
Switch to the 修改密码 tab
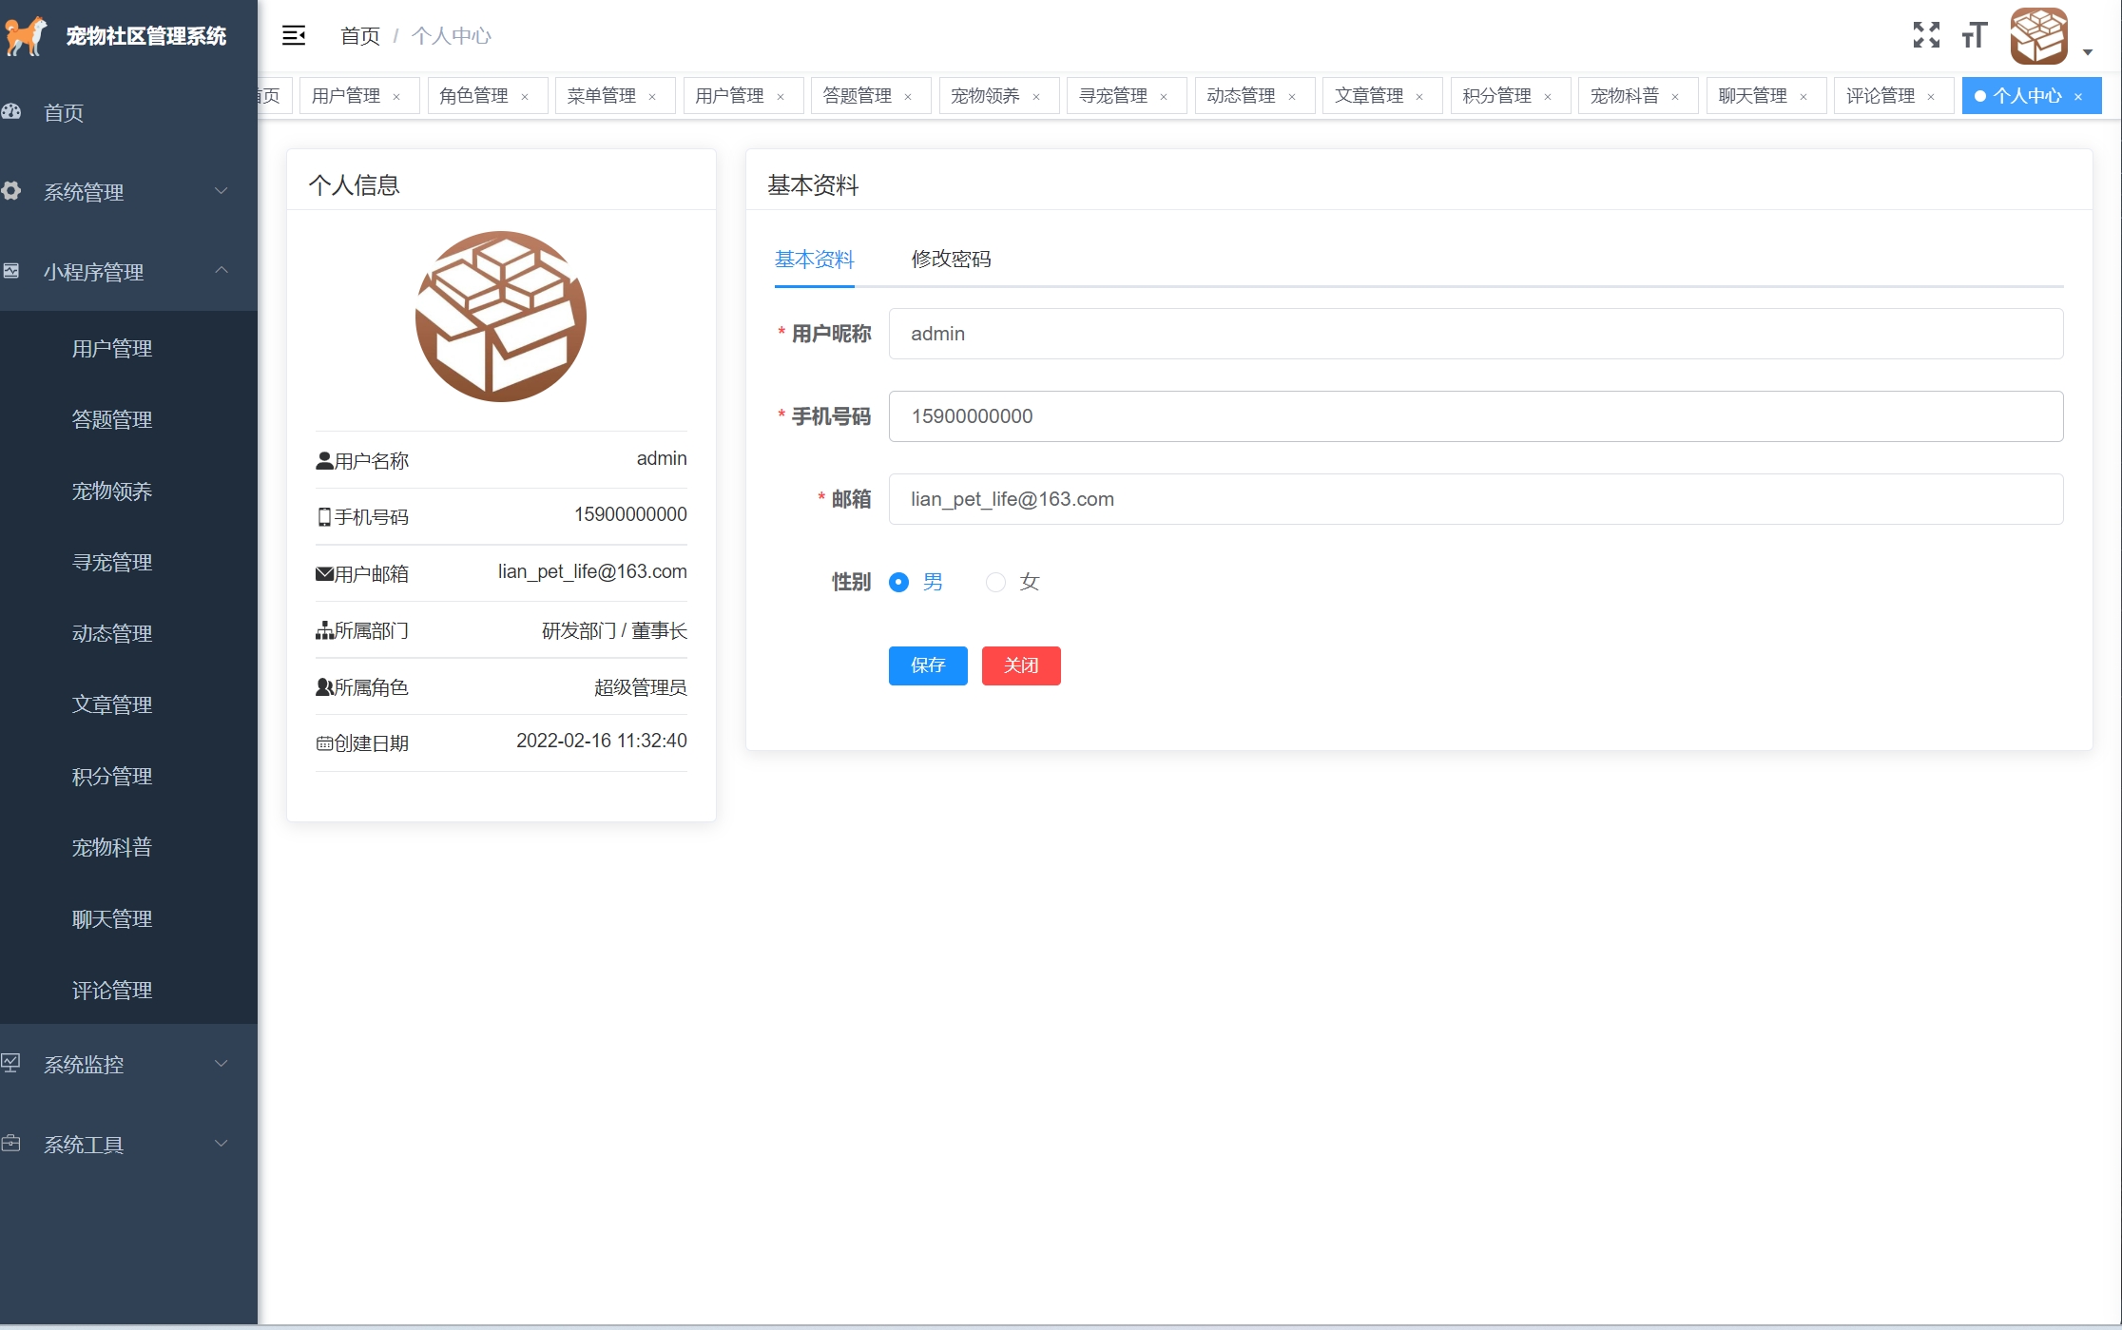pos(951,259)
